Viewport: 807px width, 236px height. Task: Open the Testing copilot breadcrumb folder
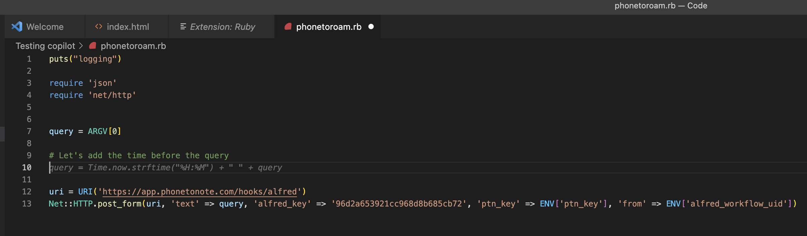pyautogui.click(x=45, y=46)
